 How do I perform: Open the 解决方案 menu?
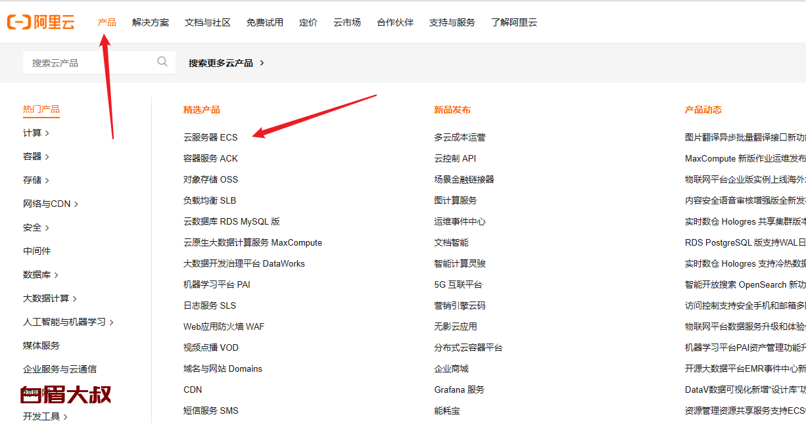[x=151, y=22]
